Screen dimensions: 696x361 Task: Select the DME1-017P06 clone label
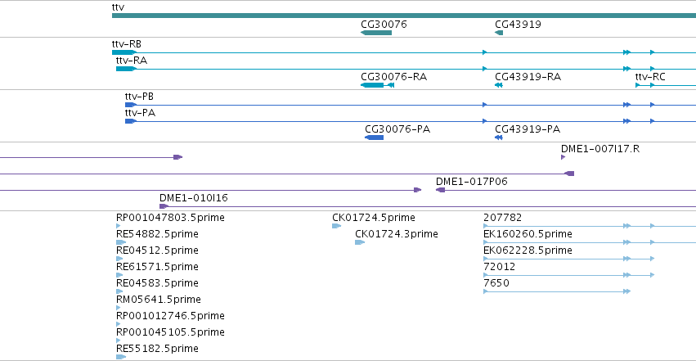[471, 181]
